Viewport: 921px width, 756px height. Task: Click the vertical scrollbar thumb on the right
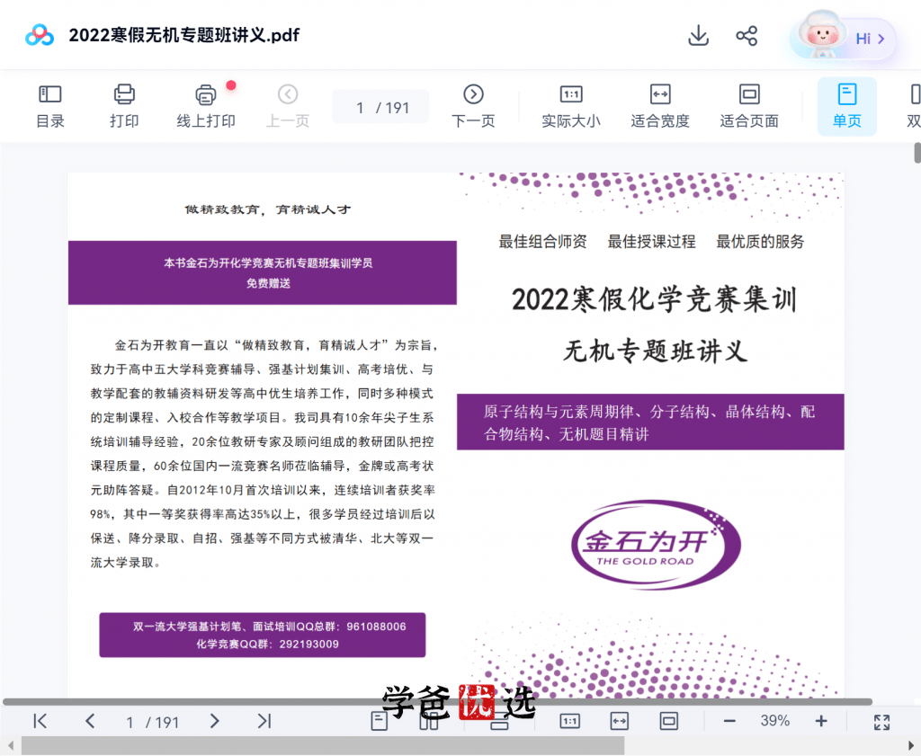[917, 152]
